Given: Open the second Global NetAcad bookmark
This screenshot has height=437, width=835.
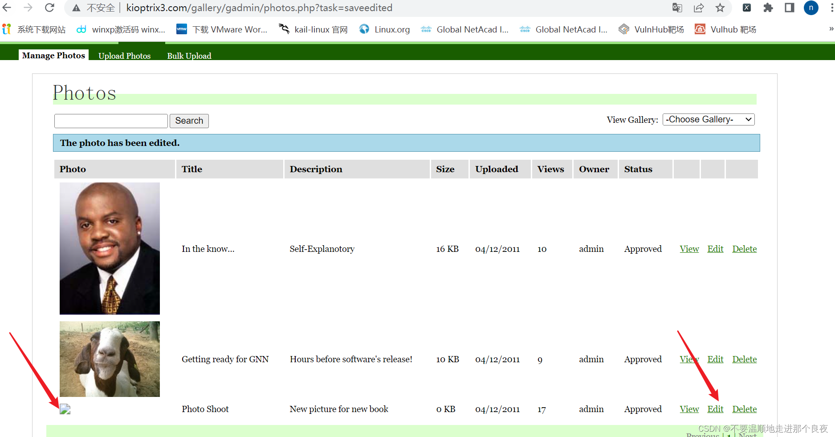Looking at the screenshot, I should [x=563, y=29].
